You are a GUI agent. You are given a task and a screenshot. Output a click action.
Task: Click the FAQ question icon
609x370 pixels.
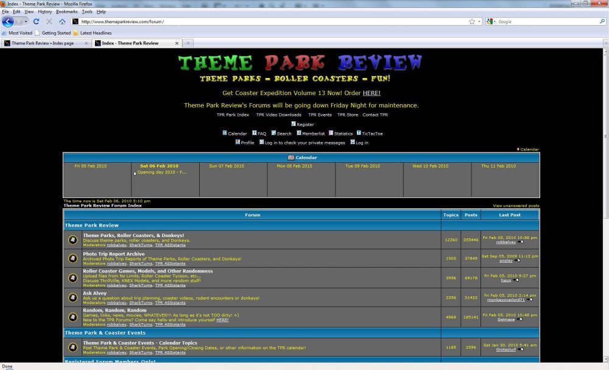(253, 133)
